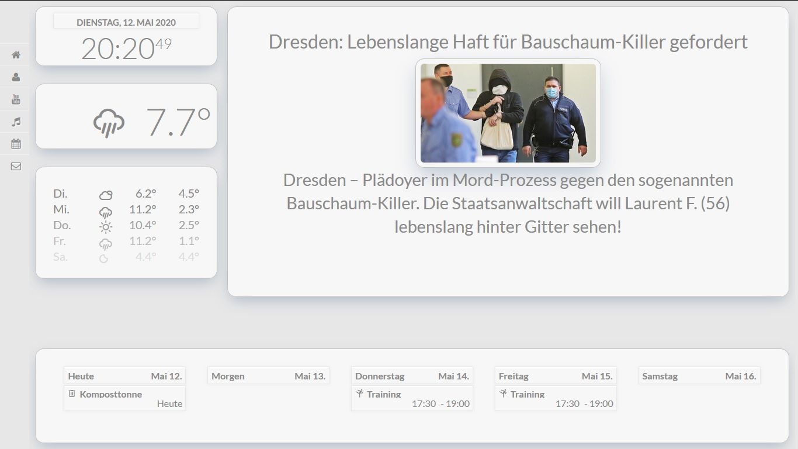Click the rain icon for Mi. forecast
Screen dimensions: 798x449
click(x=106, y=212)
